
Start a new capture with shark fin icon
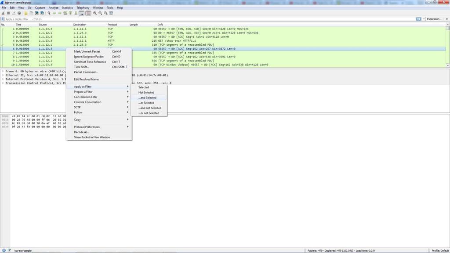coord(3,13)
